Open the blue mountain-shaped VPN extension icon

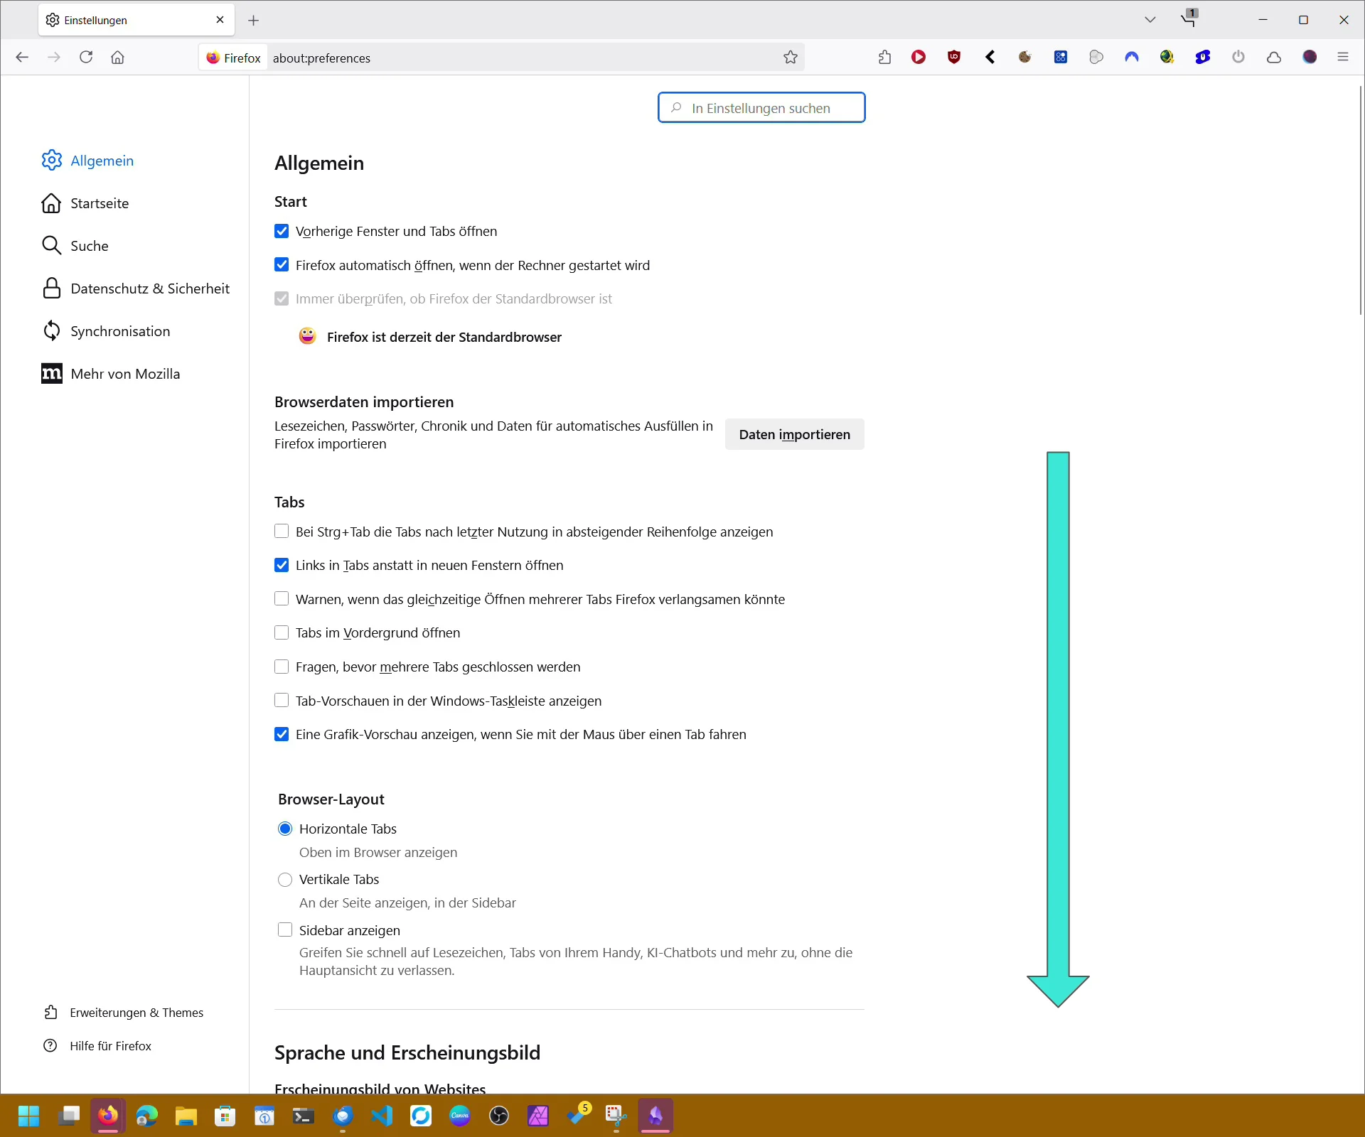(x=1132, y=58)
